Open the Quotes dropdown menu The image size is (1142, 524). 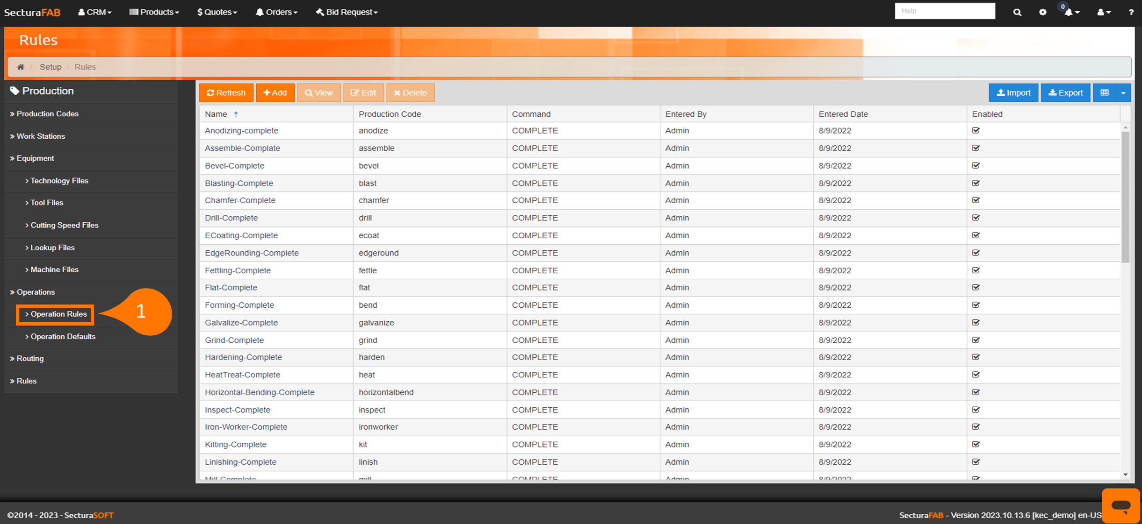coord(217,12)
